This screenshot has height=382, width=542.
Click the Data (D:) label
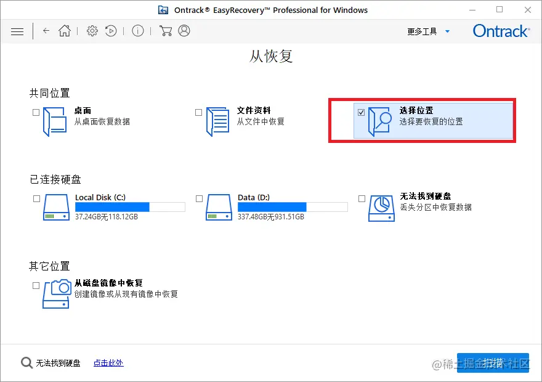(254, 197)
